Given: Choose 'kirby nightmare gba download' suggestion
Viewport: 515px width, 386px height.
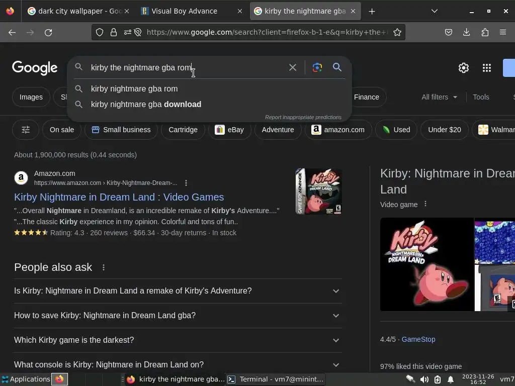Looking at the screenshot, I should tap(210, 105).
